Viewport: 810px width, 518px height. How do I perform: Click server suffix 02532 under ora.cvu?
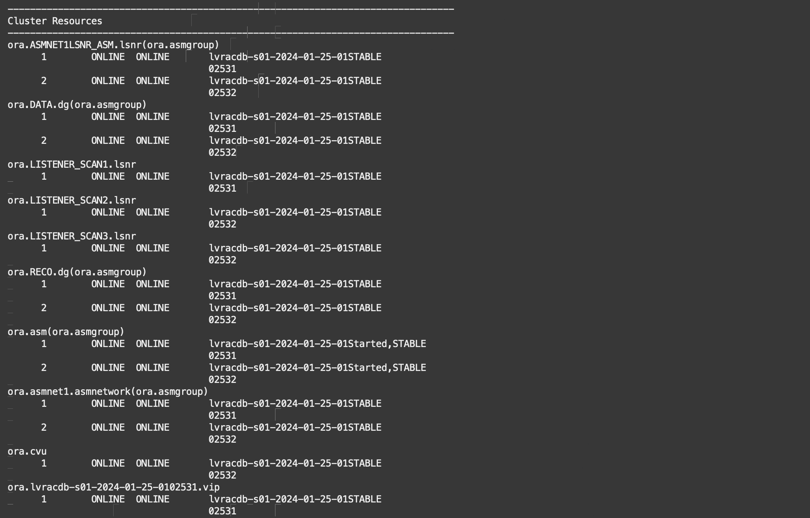pos(222,475)
